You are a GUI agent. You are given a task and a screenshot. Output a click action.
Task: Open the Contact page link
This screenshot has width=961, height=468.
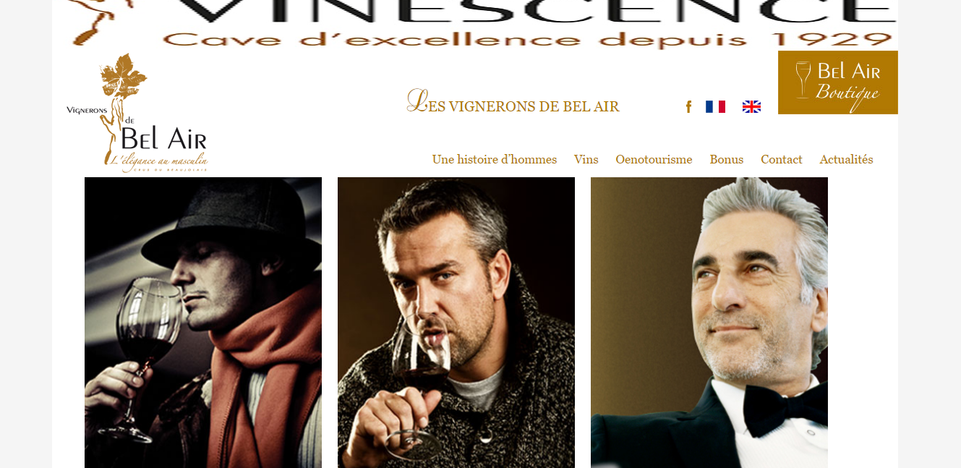click(781, 159)
